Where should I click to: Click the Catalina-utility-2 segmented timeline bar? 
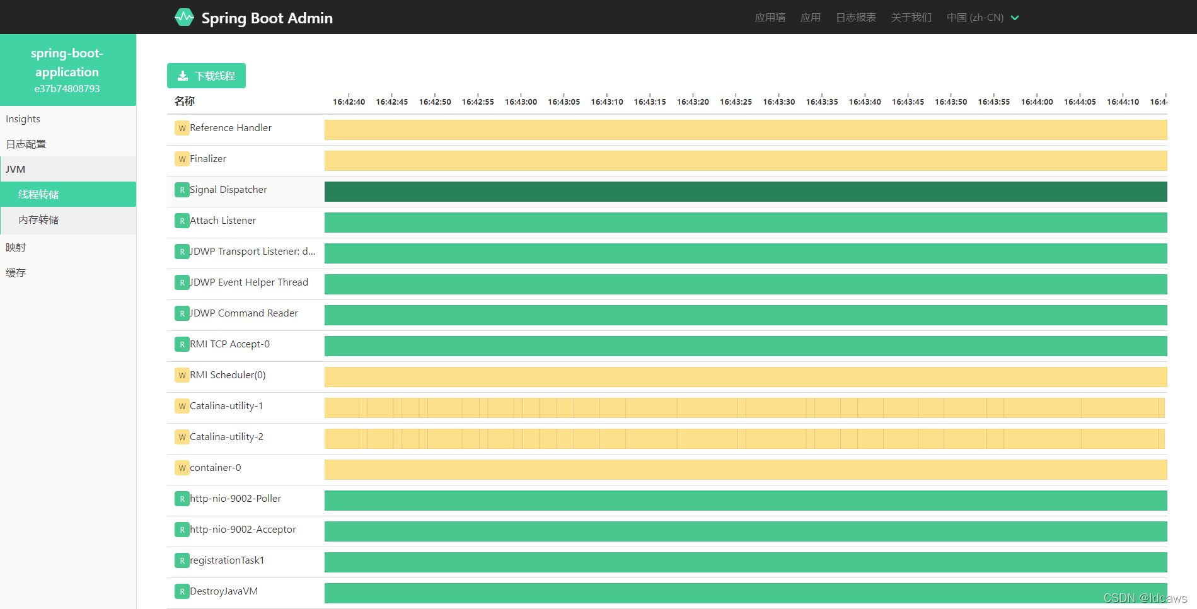[x=744, y=439]
